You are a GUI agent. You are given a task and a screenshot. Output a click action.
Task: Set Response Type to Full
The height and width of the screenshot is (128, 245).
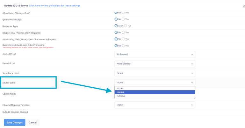click(126, 26)
